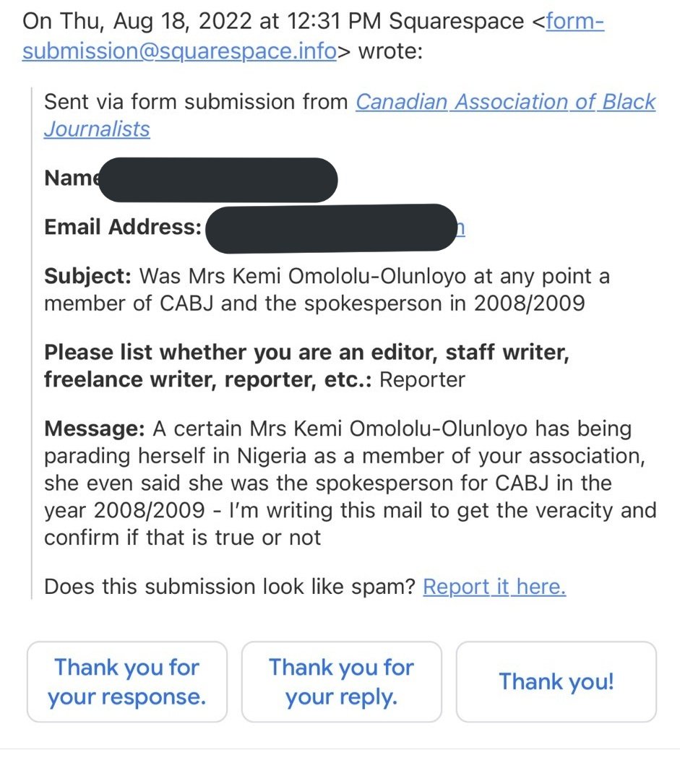
Task: Click the bold 'Name' field label
Action: pos(69,178)
